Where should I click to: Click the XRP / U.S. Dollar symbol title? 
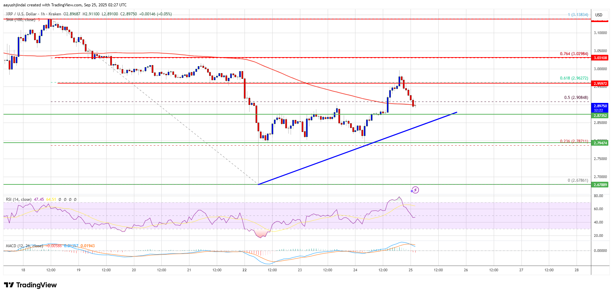click(x=21, y=14)
